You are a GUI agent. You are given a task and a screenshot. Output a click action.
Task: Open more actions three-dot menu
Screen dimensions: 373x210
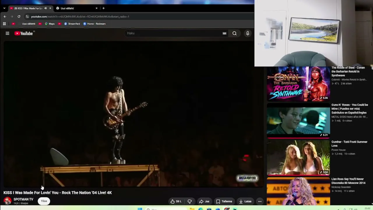[260, 201]
